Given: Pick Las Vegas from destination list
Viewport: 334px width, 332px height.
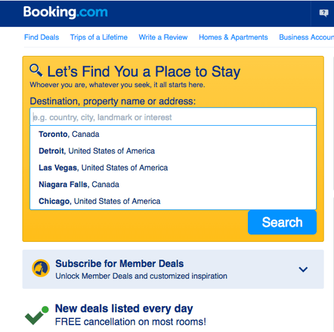Looking at the screenshot, I should point(173,168).
